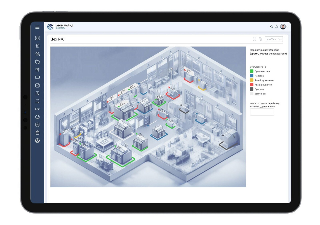Open the notifications bell
Viewport: 320px width, 225px height.
point(277,27)
